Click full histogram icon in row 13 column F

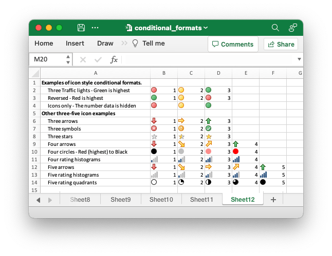(x=264, y=175)
